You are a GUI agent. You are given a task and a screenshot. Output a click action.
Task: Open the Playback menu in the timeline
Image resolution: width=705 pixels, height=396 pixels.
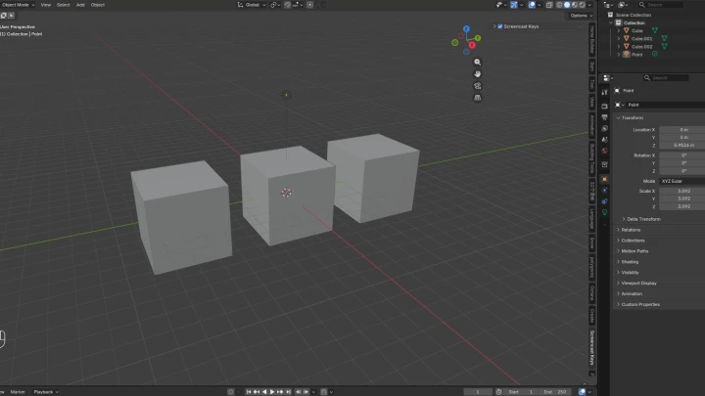45,392
